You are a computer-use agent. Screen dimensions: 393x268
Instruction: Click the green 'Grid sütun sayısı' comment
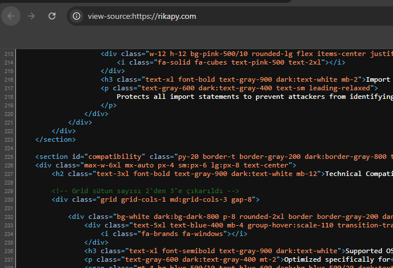tap(145, 191)
